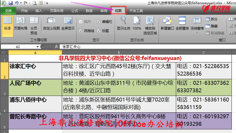The image size is (236, 133).
Task: Open the 数据 data tab
Action: coord(89,11)
